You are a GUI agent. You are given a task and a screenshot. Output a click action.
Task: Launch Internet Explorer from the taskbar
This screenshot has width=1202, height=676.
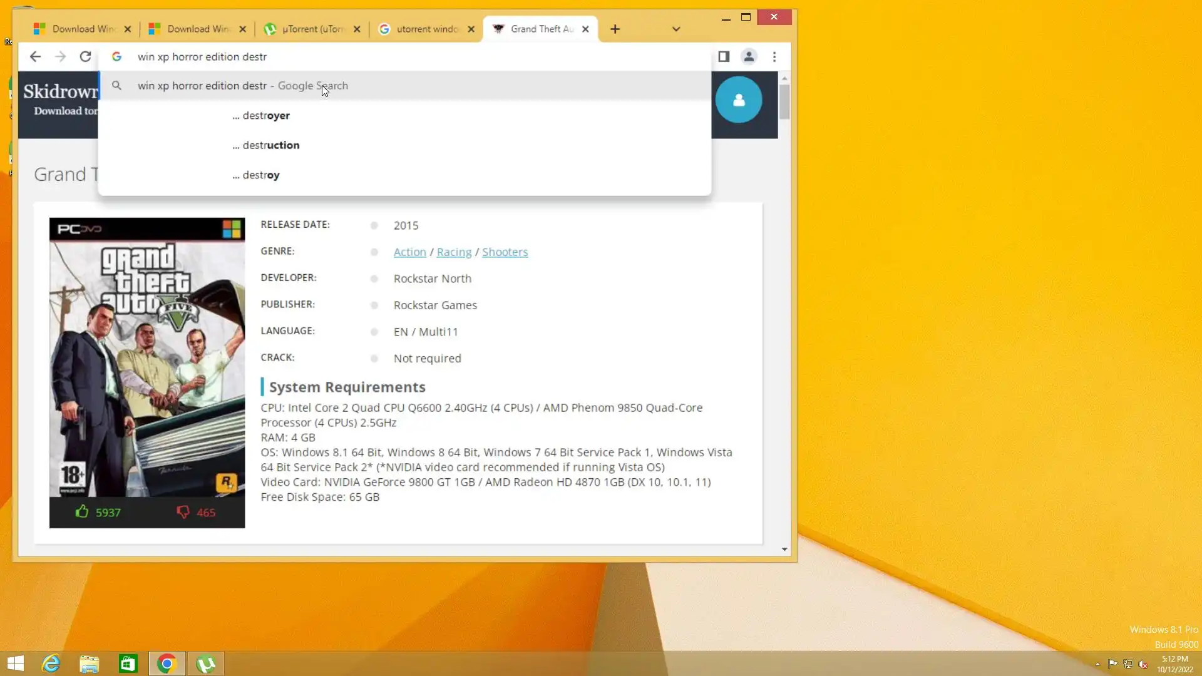coord(51,663)
